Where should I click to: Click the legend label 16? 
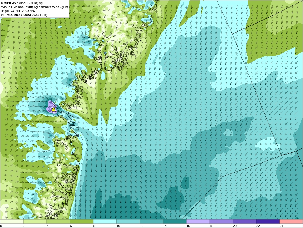pyautogui.click(x=188, y=226)
